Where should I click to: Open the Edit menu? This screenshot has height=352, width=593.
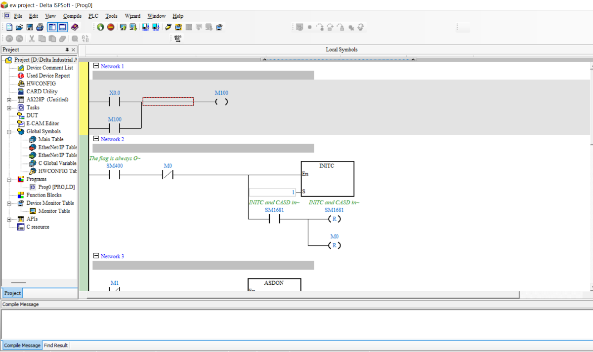(33, 16)
